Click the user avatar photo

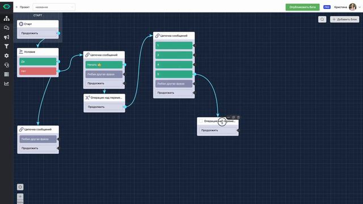tap(353, 7)
